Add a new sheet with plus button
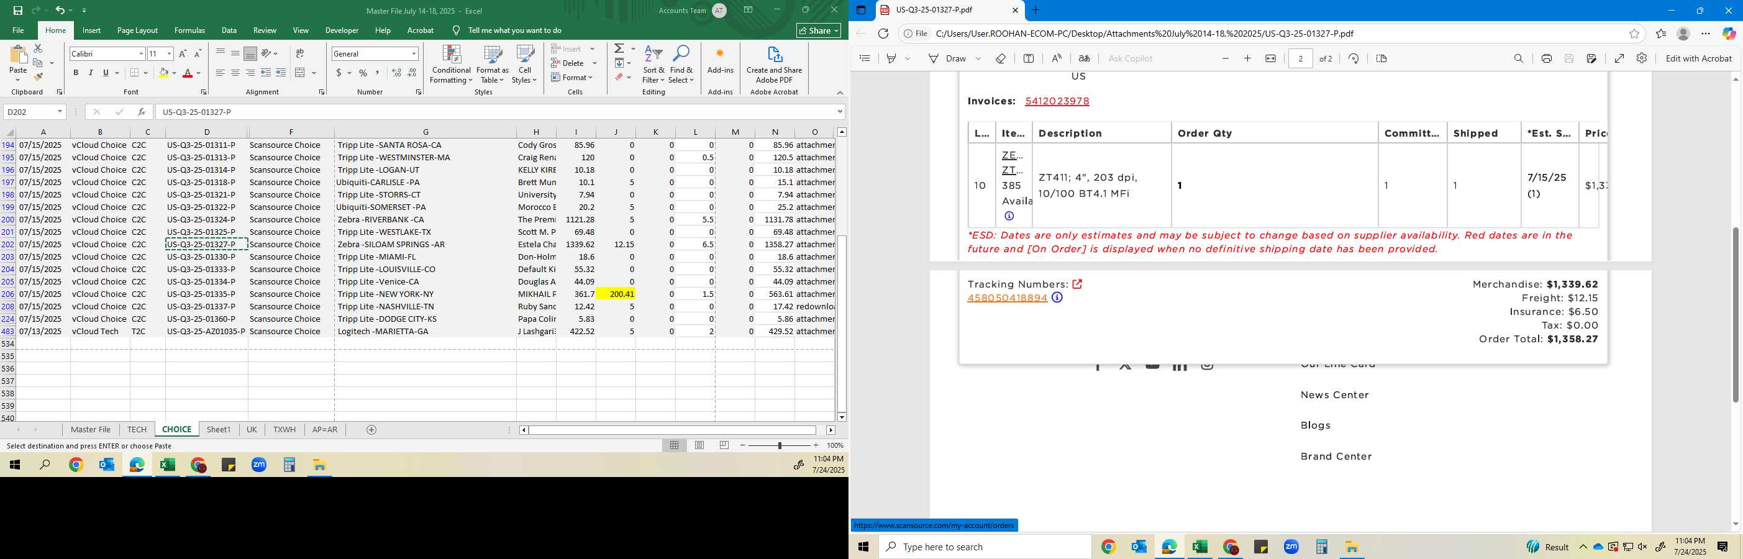The image size is (1743, 559). coord(371,430)
